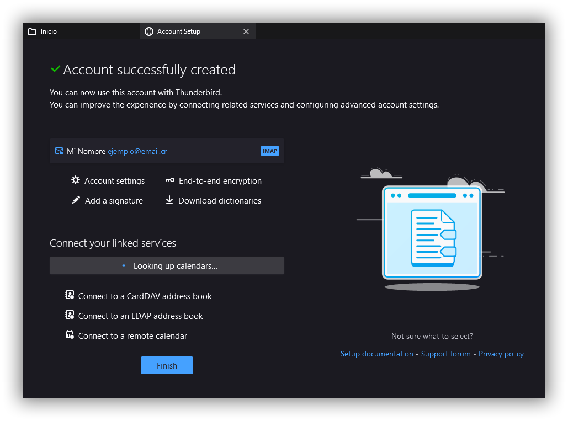Visit the Support forum link
This screenshot has width=568, height=421.
pos(445,354)
